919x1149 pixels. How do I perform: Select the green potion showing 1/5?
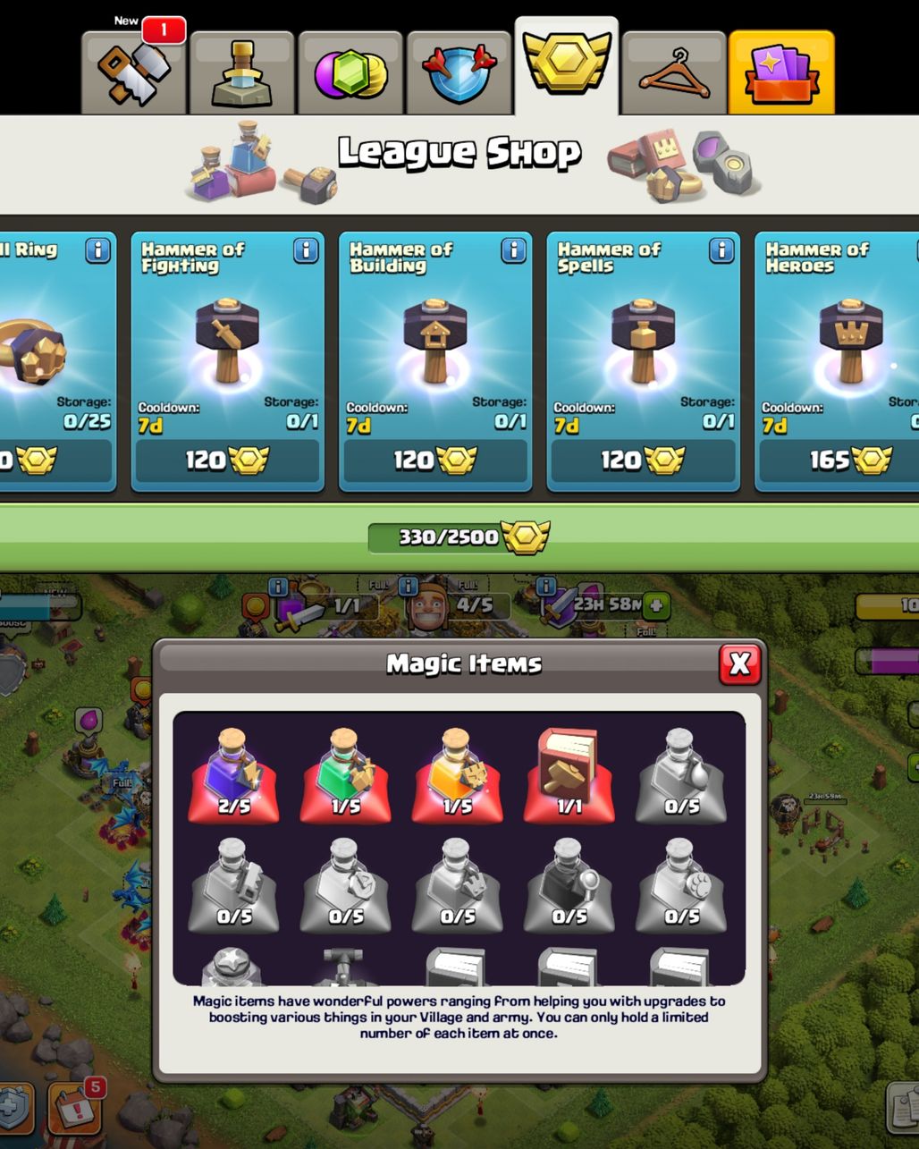(345, 775)
